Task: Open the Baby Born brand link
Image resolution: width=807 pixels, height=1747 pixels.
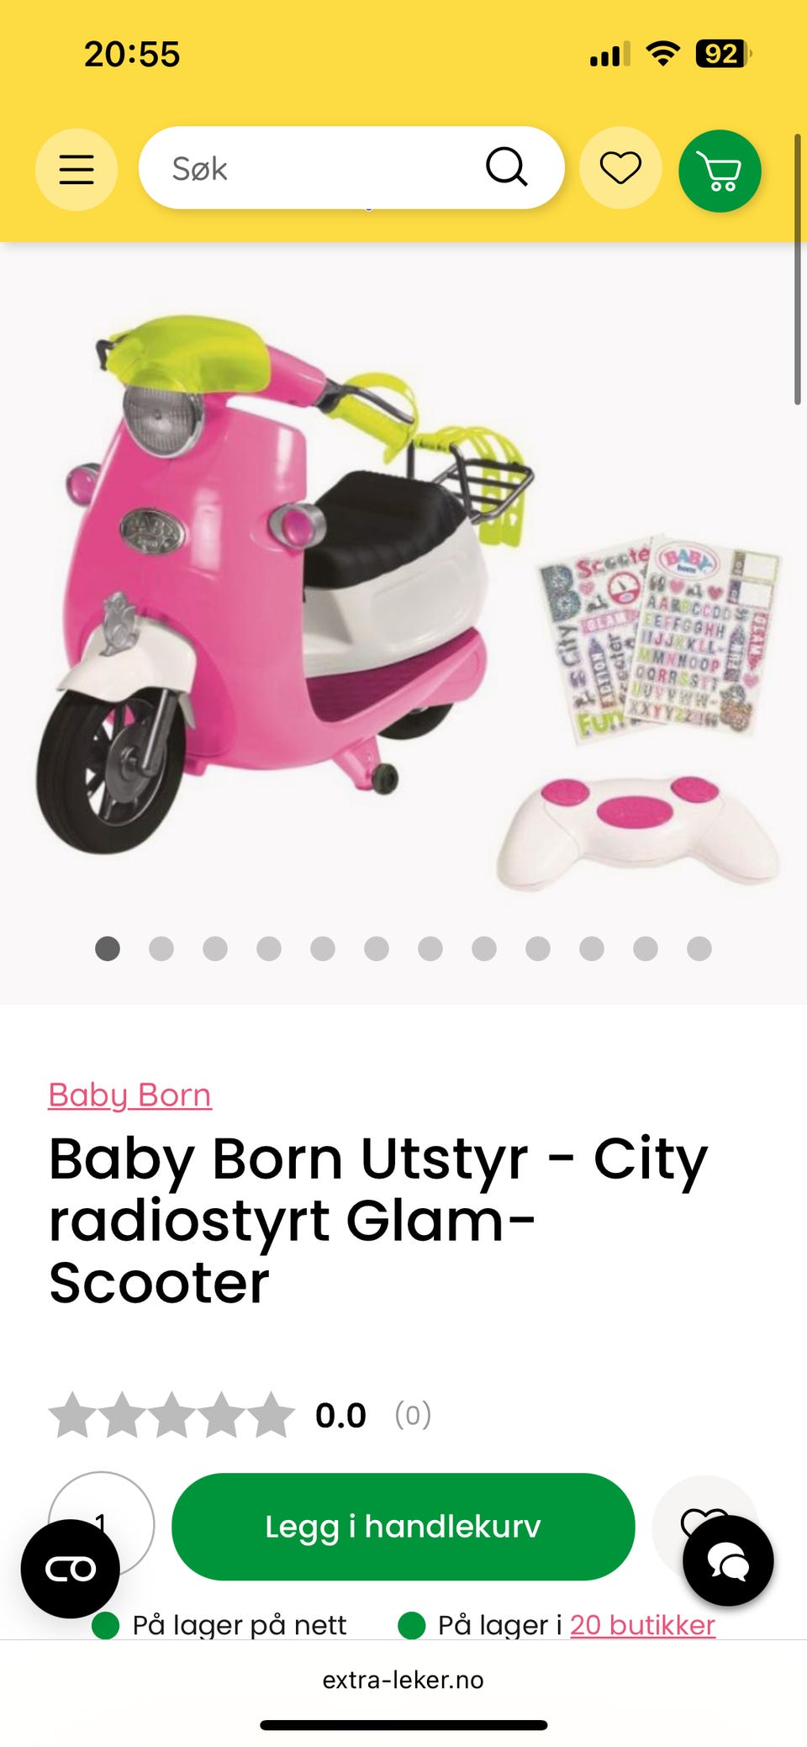Action: [129, 1095]
